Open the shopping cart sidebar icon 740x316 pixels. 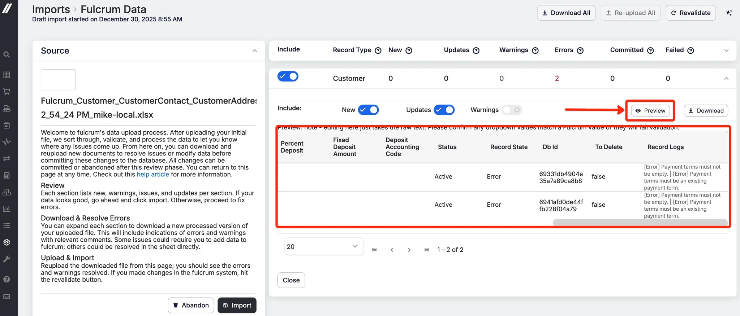(x=7, y=92)
